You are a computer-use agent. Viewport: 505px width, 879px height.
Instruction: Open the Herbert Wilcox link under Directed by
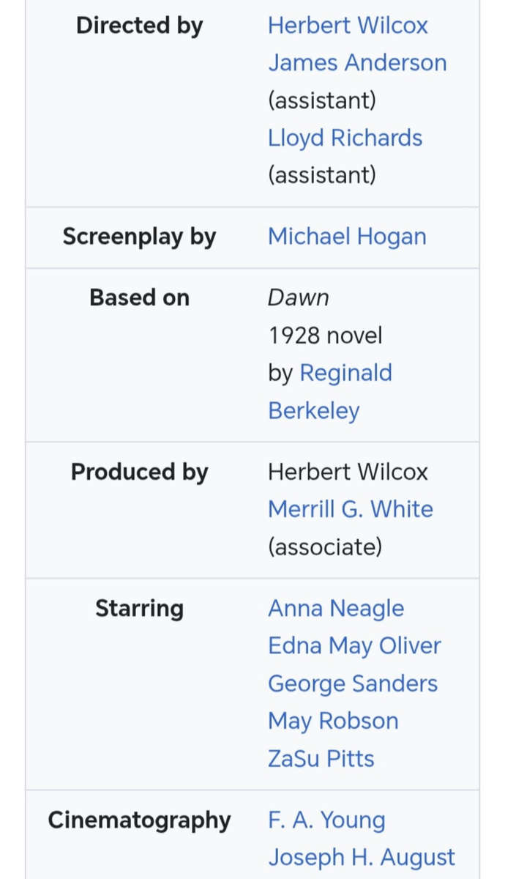click(x=348, y=26)
